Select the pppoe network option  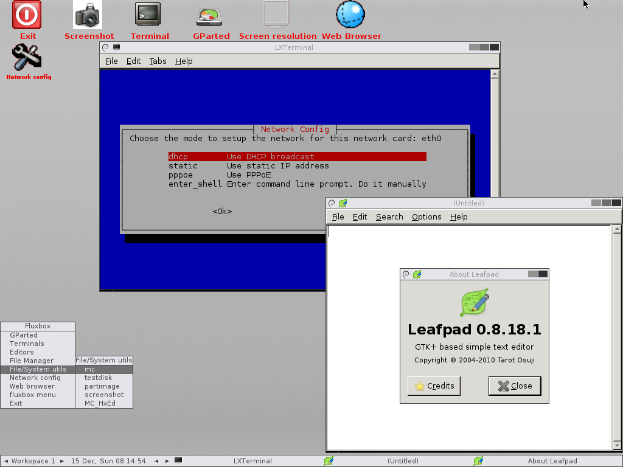[x=297, y=175]
